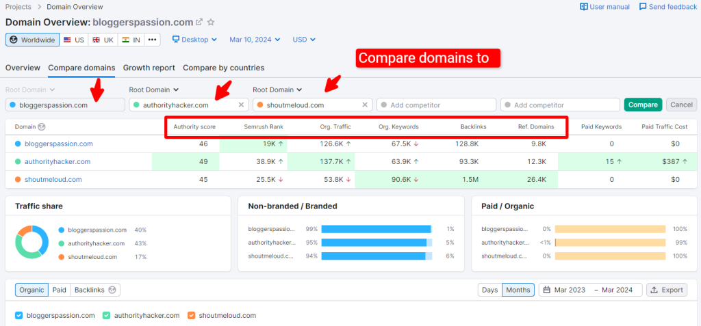Go to Projects in the breadcrumb
The image size is (701, 326).
18,7
